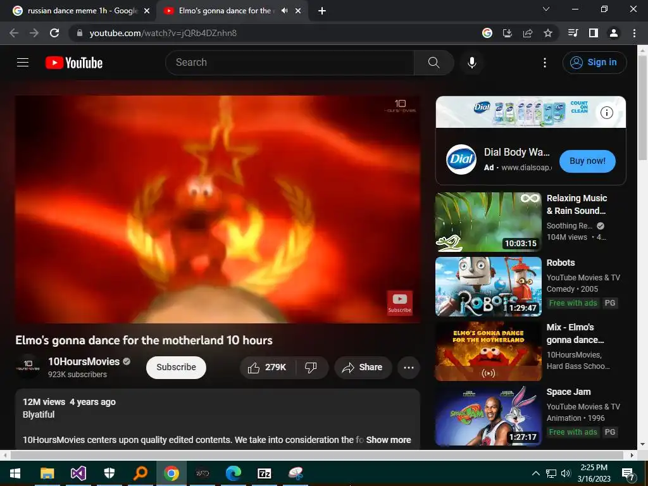Close the russian dance meme tab
648x486 pixels.
[147, 11]
